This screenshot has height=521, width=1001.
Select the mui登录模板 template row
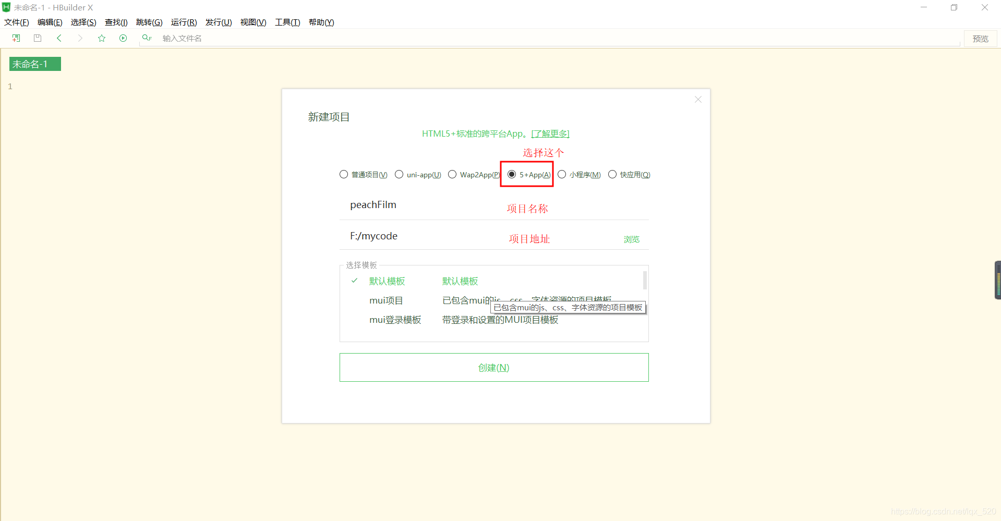[x=490, y=320]
